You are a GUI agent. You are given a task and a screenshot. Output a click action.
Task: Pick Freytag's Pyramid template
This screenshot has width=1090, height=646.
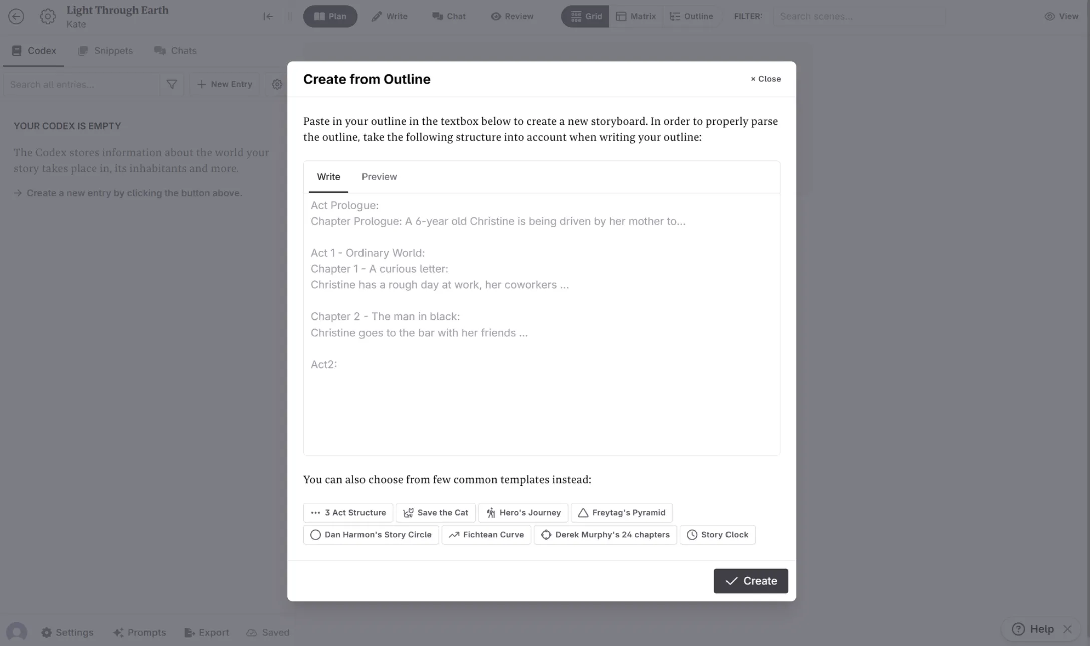click(621, 512)
